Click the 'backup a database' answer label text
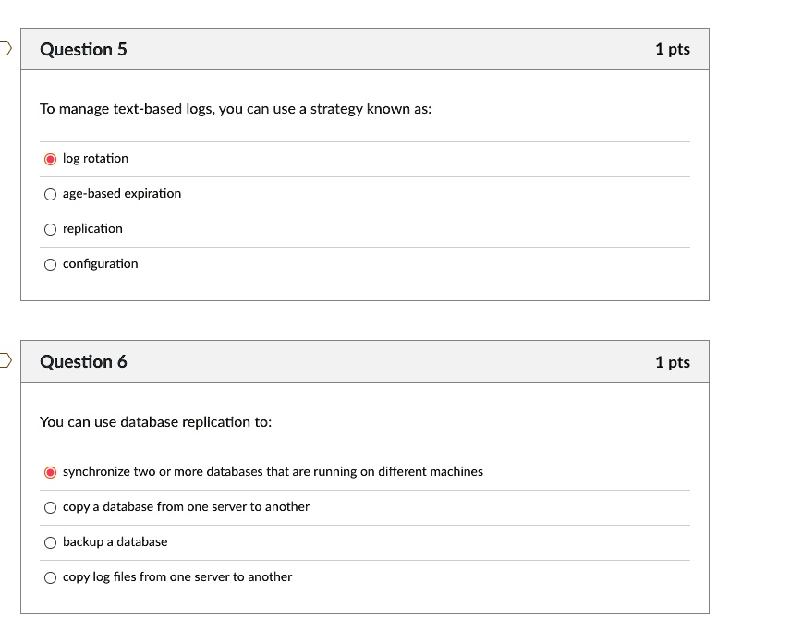The width and height of the screenshot is (790, 631). coord(115,542)
